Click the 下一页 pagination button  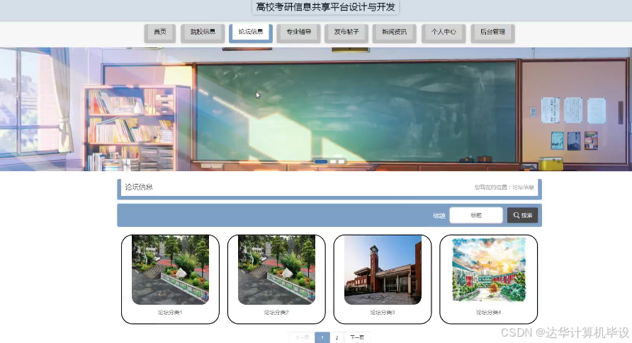(357, 338)
